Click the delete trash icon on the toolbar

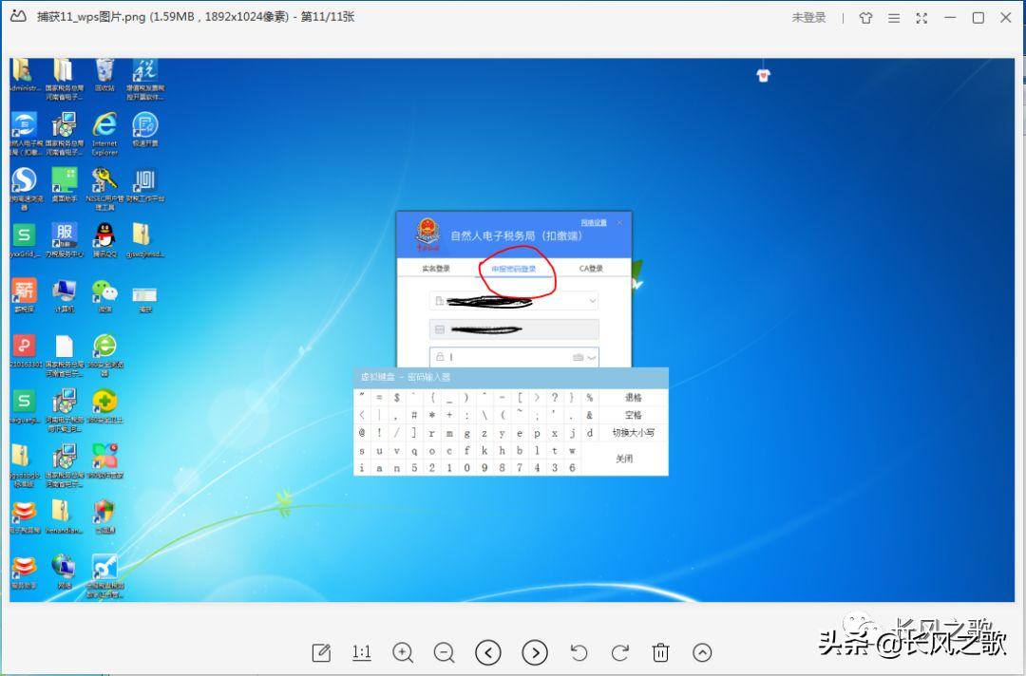click(661, 652)
